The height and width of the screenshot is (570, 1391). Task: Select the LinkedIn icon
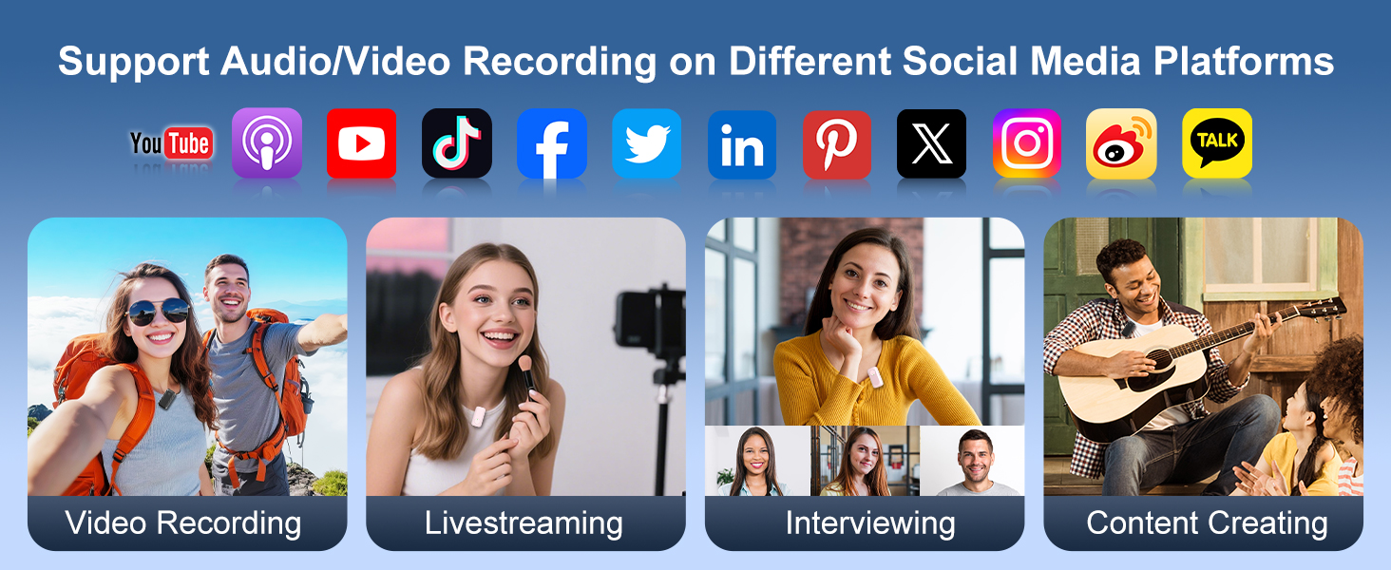tap(742, 144)
